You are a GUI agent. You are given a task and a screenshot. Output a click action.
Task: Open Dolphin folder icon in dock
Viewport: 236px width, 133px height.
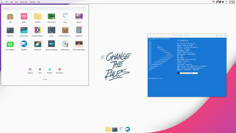[x=108, y=129]
